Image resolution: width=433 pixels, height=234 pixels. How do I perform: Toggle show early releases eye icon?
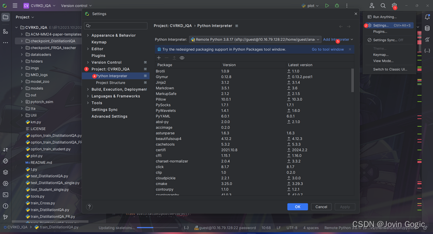point(182,58)
